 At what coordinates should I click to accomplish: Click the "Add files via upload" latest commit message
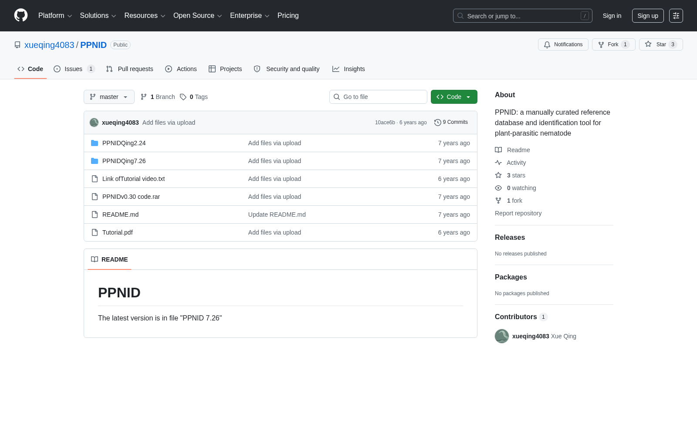pos(169,123)
